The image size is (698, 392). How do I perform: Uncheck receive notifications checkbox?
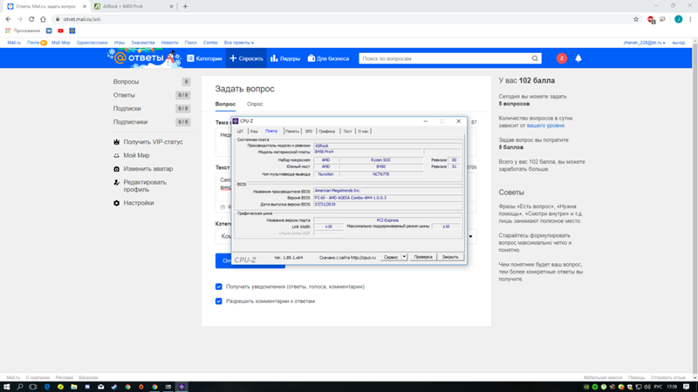click(219, 287)
